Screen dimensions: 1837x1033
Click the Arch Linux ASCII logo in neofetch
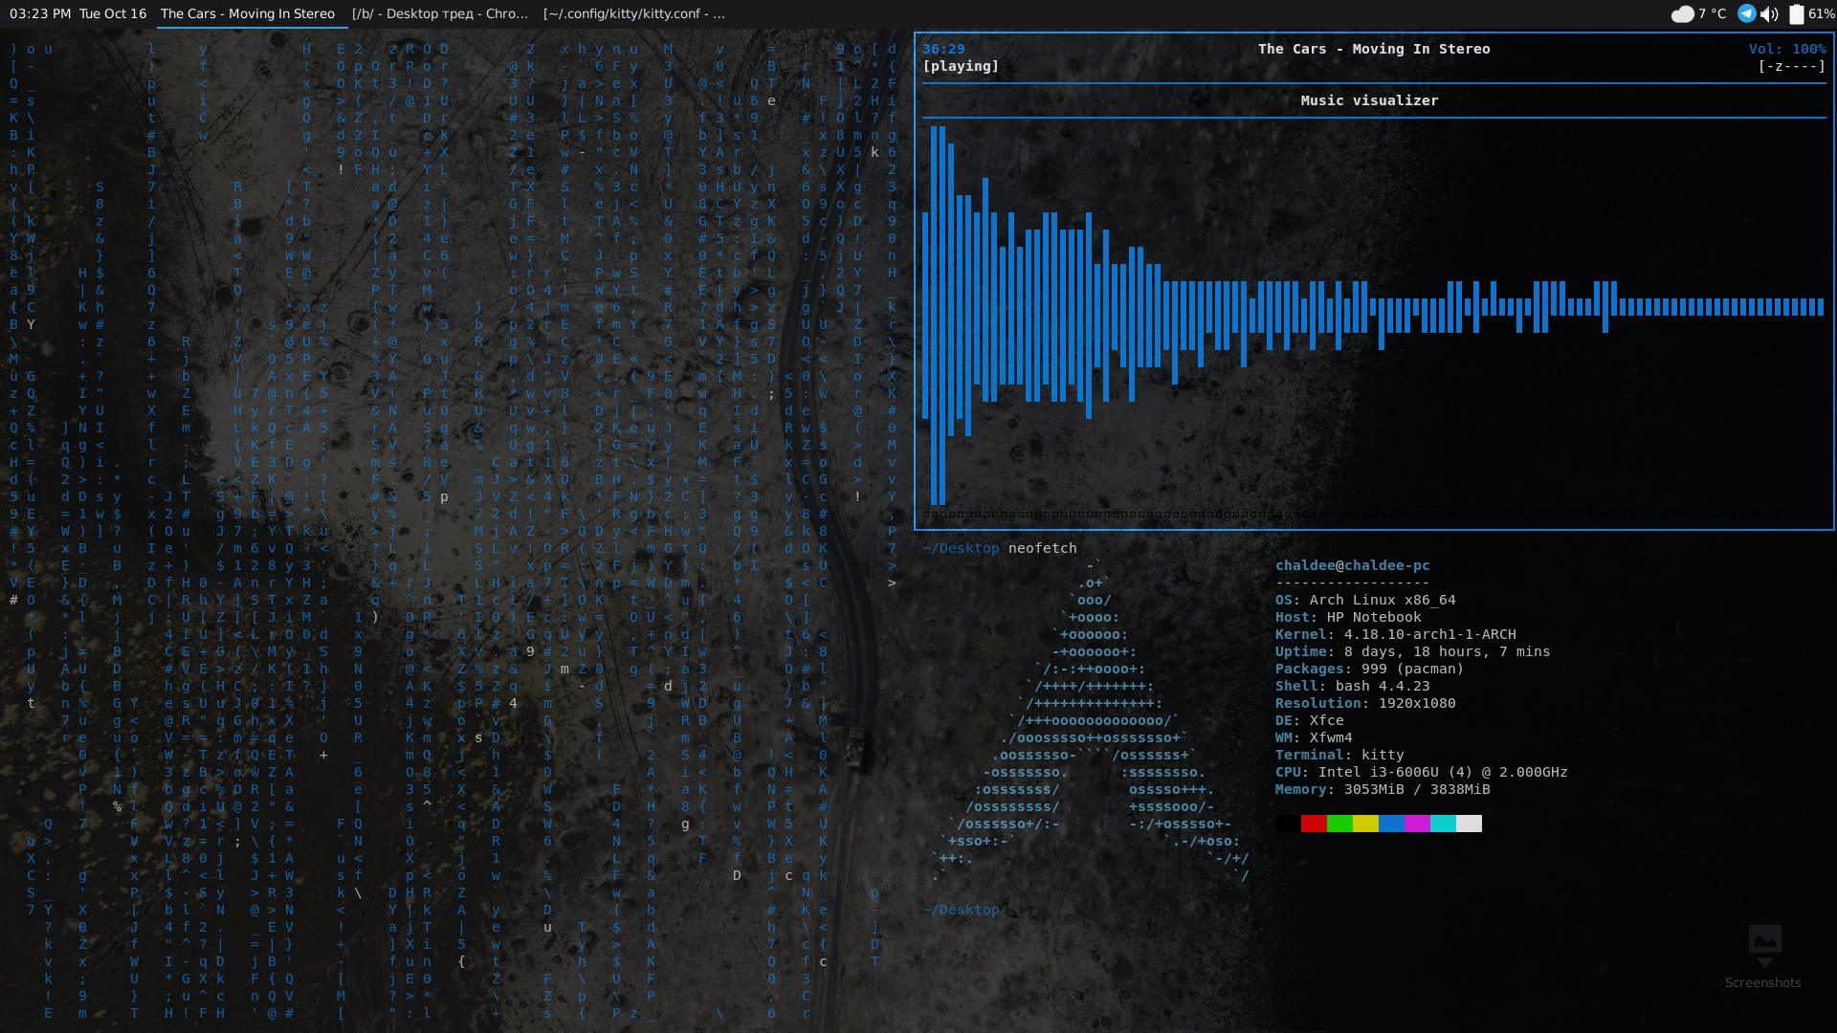click(1090, 720)
